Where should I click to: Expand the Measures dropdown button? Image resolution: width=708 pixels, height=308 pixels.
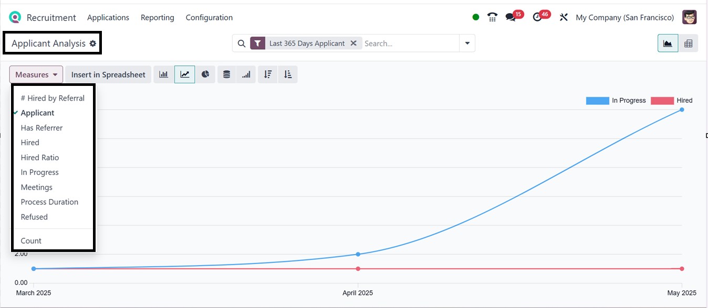point(36,74)
